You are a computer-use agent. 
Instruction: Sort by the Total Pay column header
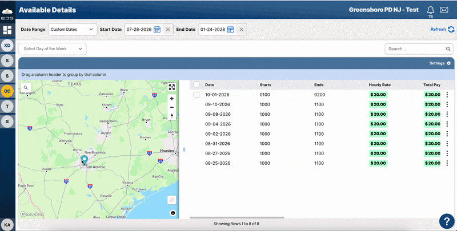[x=432, y=85]
